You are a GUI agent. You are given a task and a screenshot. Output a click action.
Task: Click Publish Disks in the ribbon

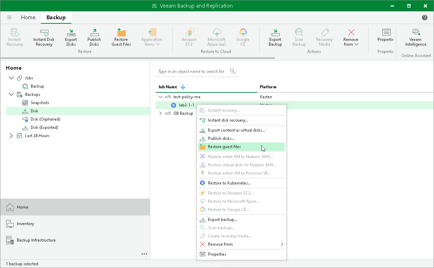tap(94, 37)
